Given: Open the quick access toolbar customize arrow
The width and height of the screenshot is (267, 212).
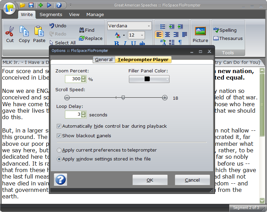Looking at the screenshot, I should (70, 5).
